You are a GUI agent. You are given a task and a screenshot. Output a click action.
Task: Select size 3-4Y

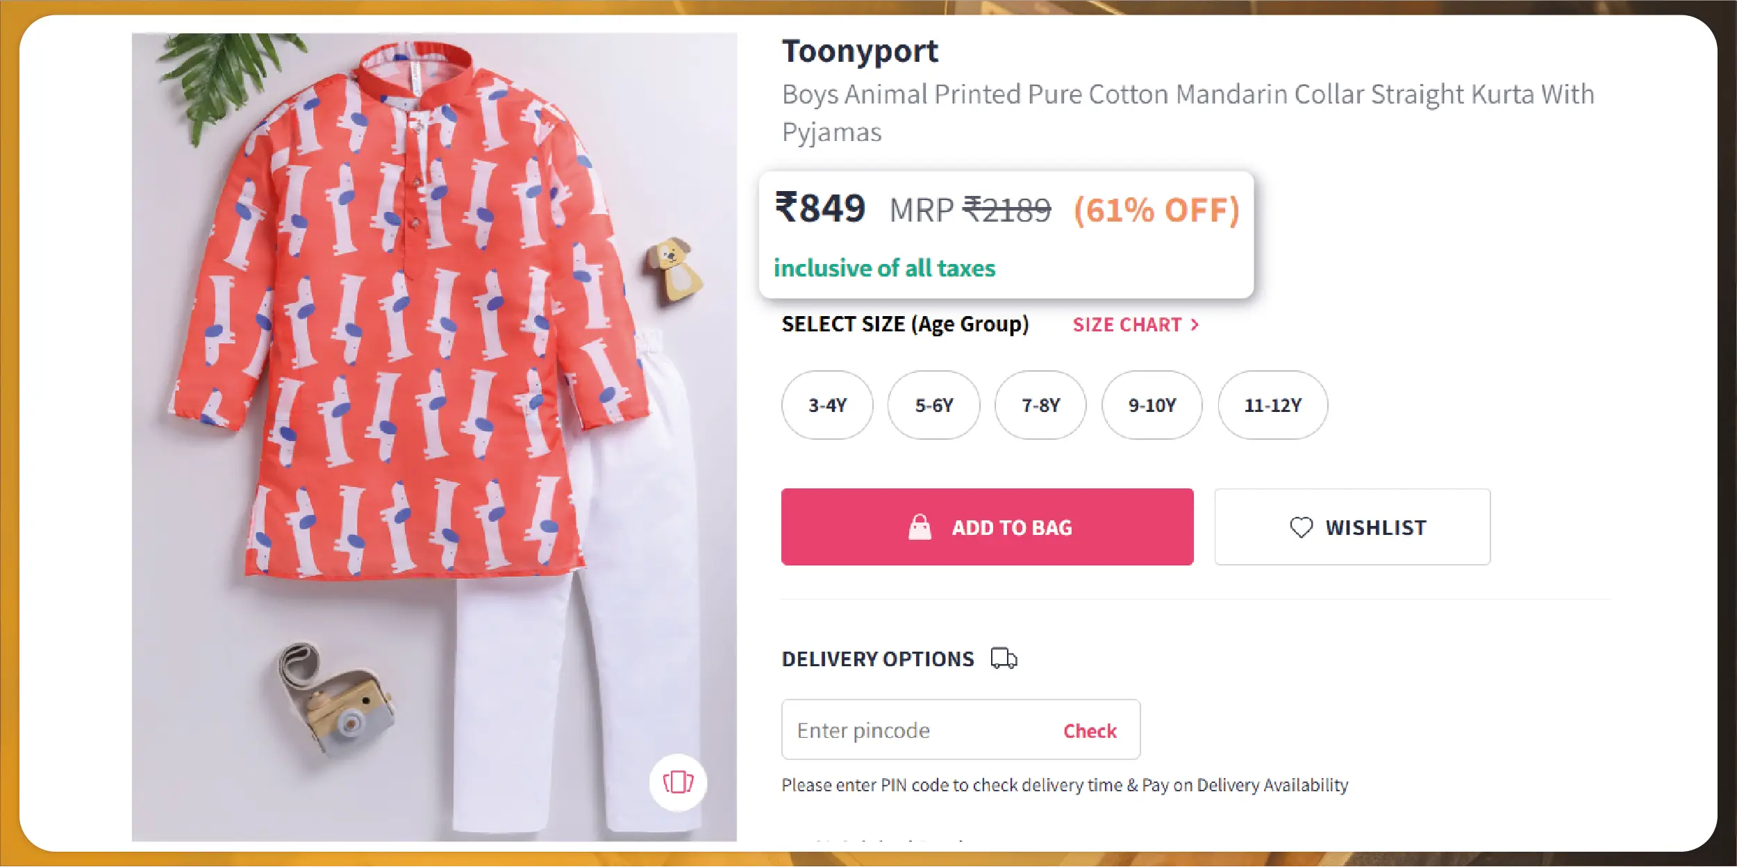827,405
